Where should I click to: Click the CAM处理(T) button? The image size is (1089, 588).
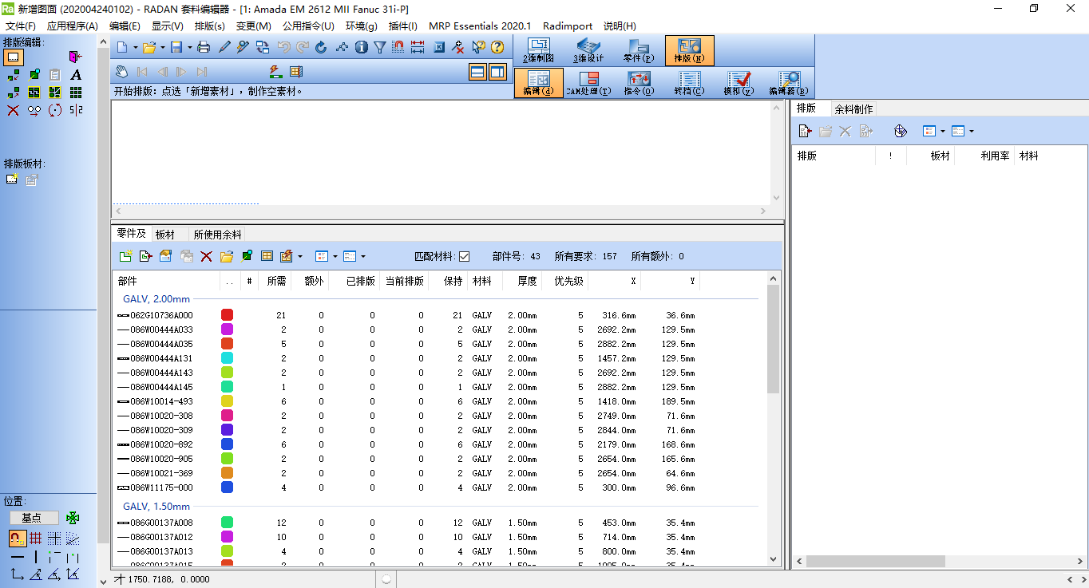tap(588, 83)
